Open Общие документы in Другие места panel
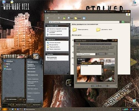Screen dimensions: 139x111 point(53,47)
